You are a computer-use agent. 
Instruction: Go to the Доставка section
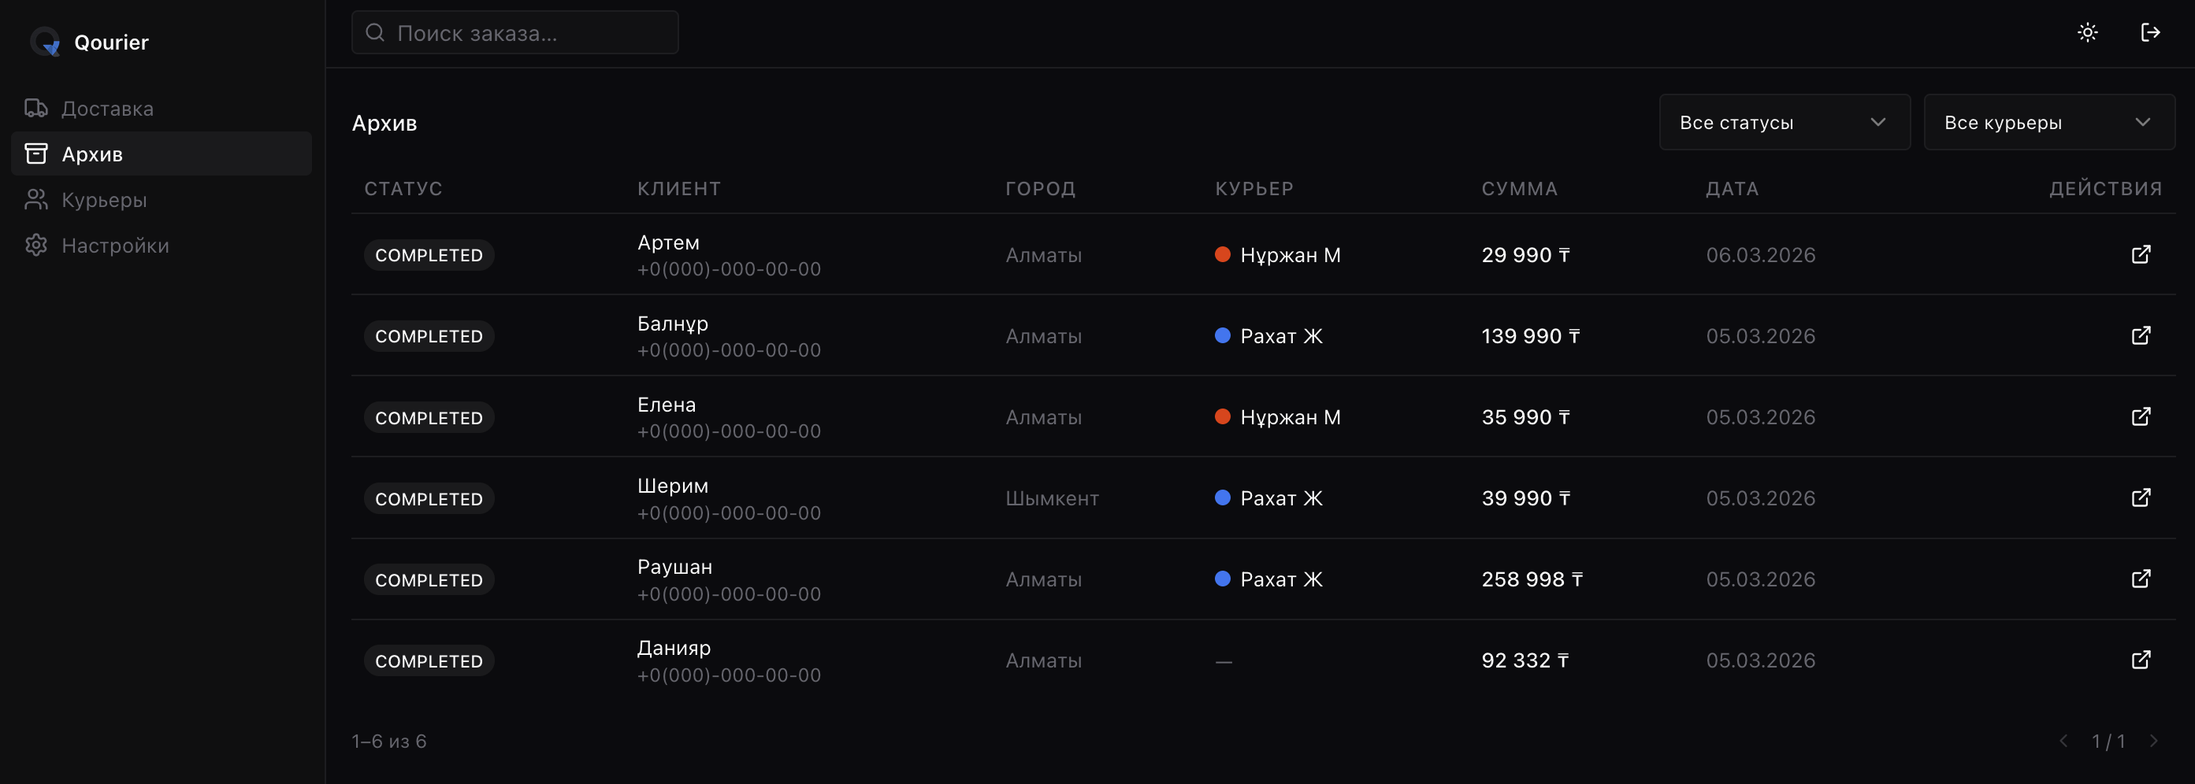click(106, 109)
